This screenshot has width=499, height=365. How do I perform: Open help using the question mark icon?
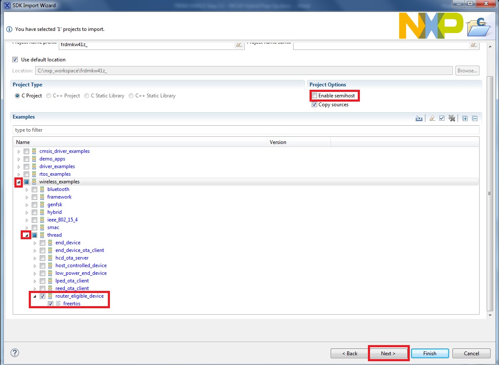point(15,353)
